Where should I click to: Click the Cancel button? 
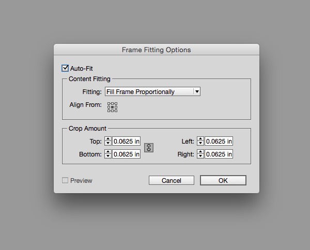pos(172,180)
